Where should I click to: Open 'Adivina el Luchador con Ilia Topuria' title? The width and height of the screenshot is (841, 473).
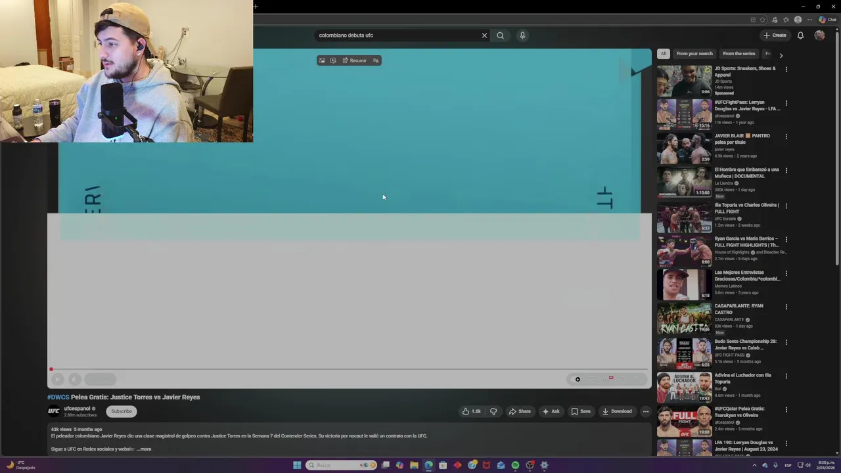[743, 378]
